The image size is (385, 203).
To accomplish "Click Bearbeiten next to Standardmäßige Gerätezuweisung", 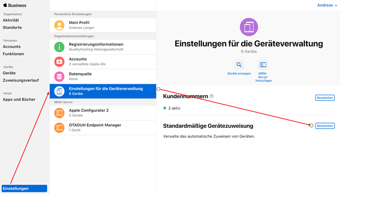I will [x=325, y=126].
